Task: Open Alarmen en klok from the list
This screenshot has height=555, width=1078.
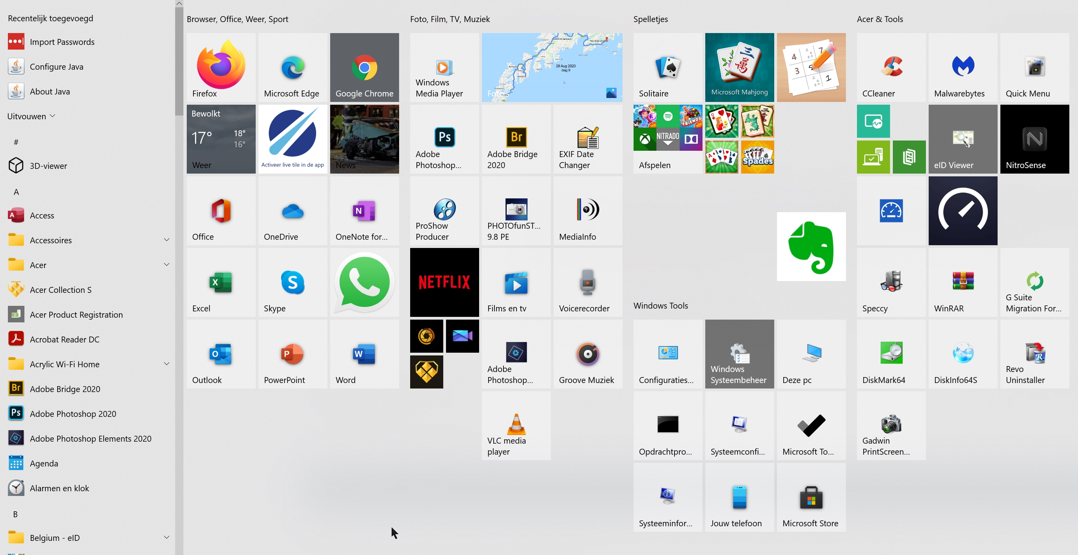Action: click(59, 488)
